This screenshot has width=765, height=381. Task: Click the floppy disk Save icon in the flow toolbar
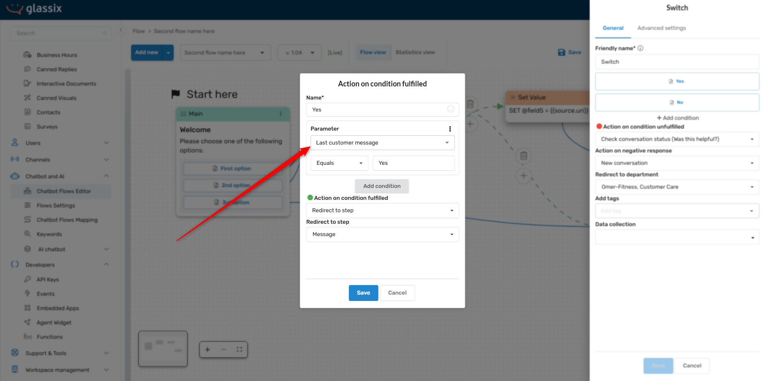(561, 52)
